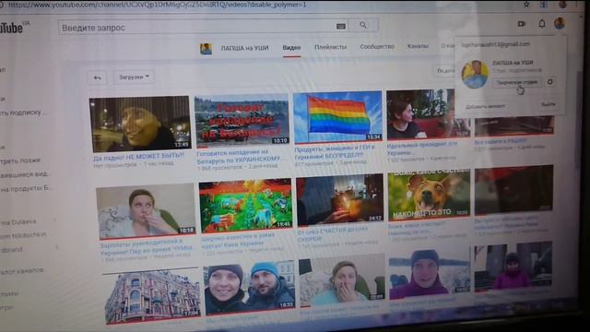Viewport: 590px width, 332px height.
Task: Click ЛАПША на УШИ channel name in header
Action: click(244, 48)
